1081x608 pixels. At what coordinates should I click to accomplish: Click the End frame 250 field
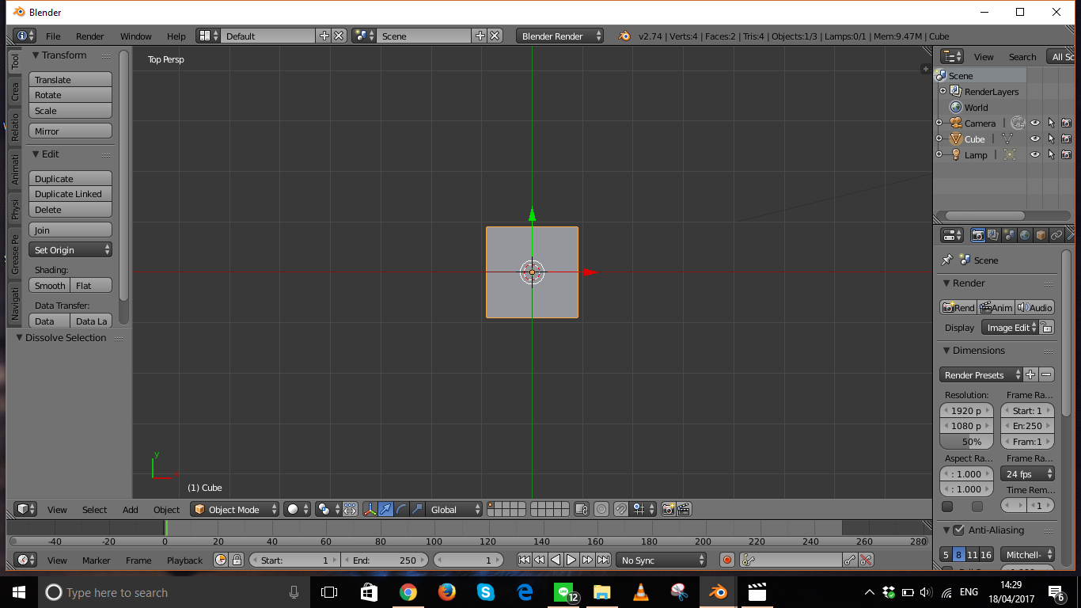[385, 560]
